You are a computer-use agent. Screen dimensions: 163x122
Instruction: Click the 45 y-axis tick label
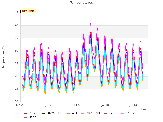point(16,12)
